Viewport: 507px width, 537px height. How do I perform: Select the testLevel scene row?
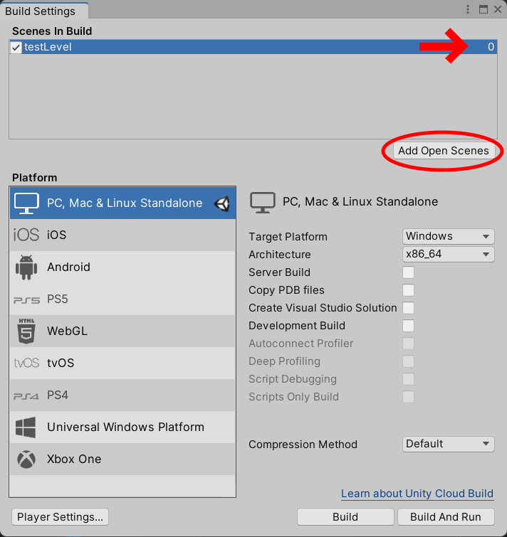click(253, 47)
